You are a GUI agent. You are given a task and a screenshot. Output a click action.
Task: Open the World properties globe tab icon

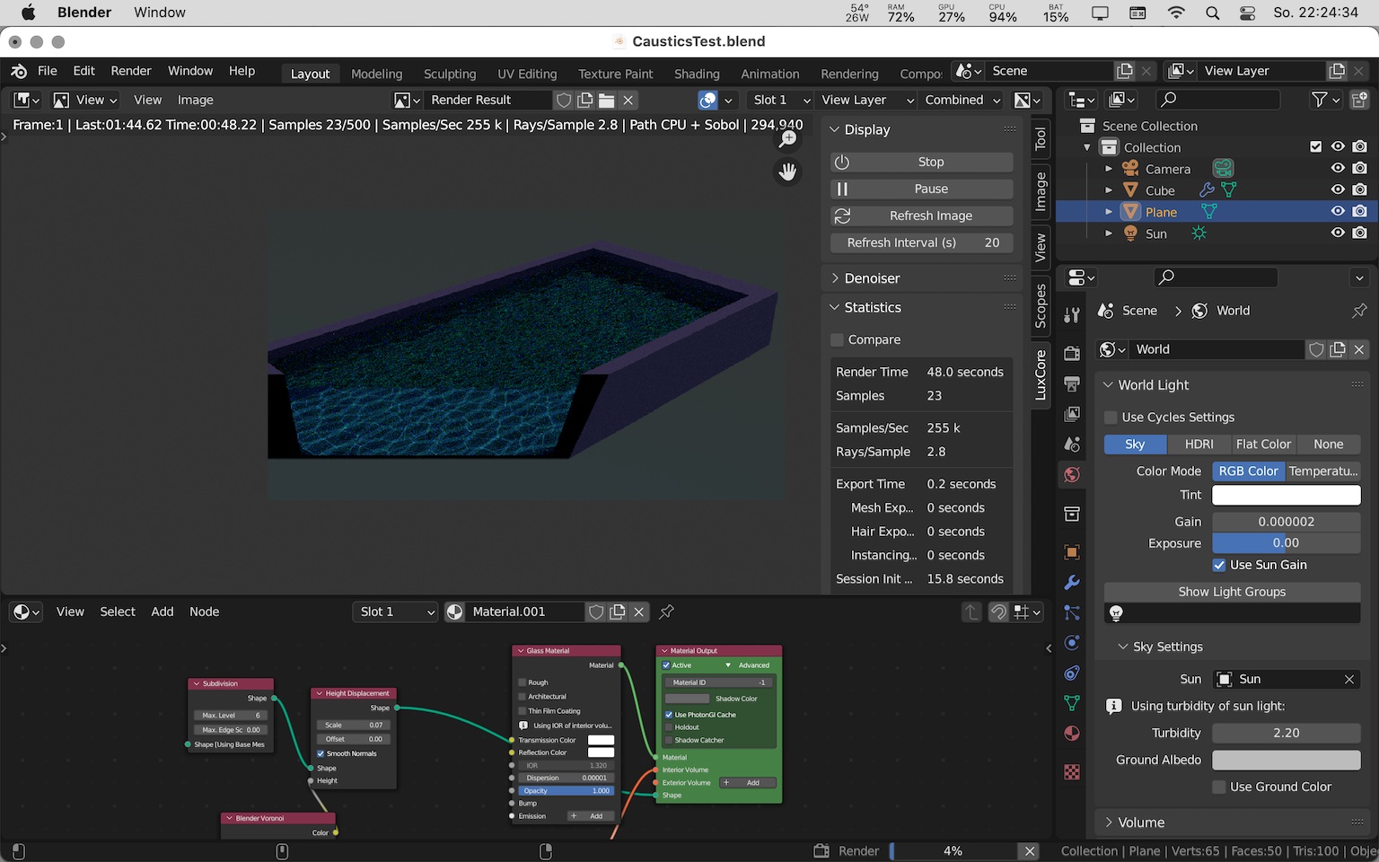point(1072,475)
